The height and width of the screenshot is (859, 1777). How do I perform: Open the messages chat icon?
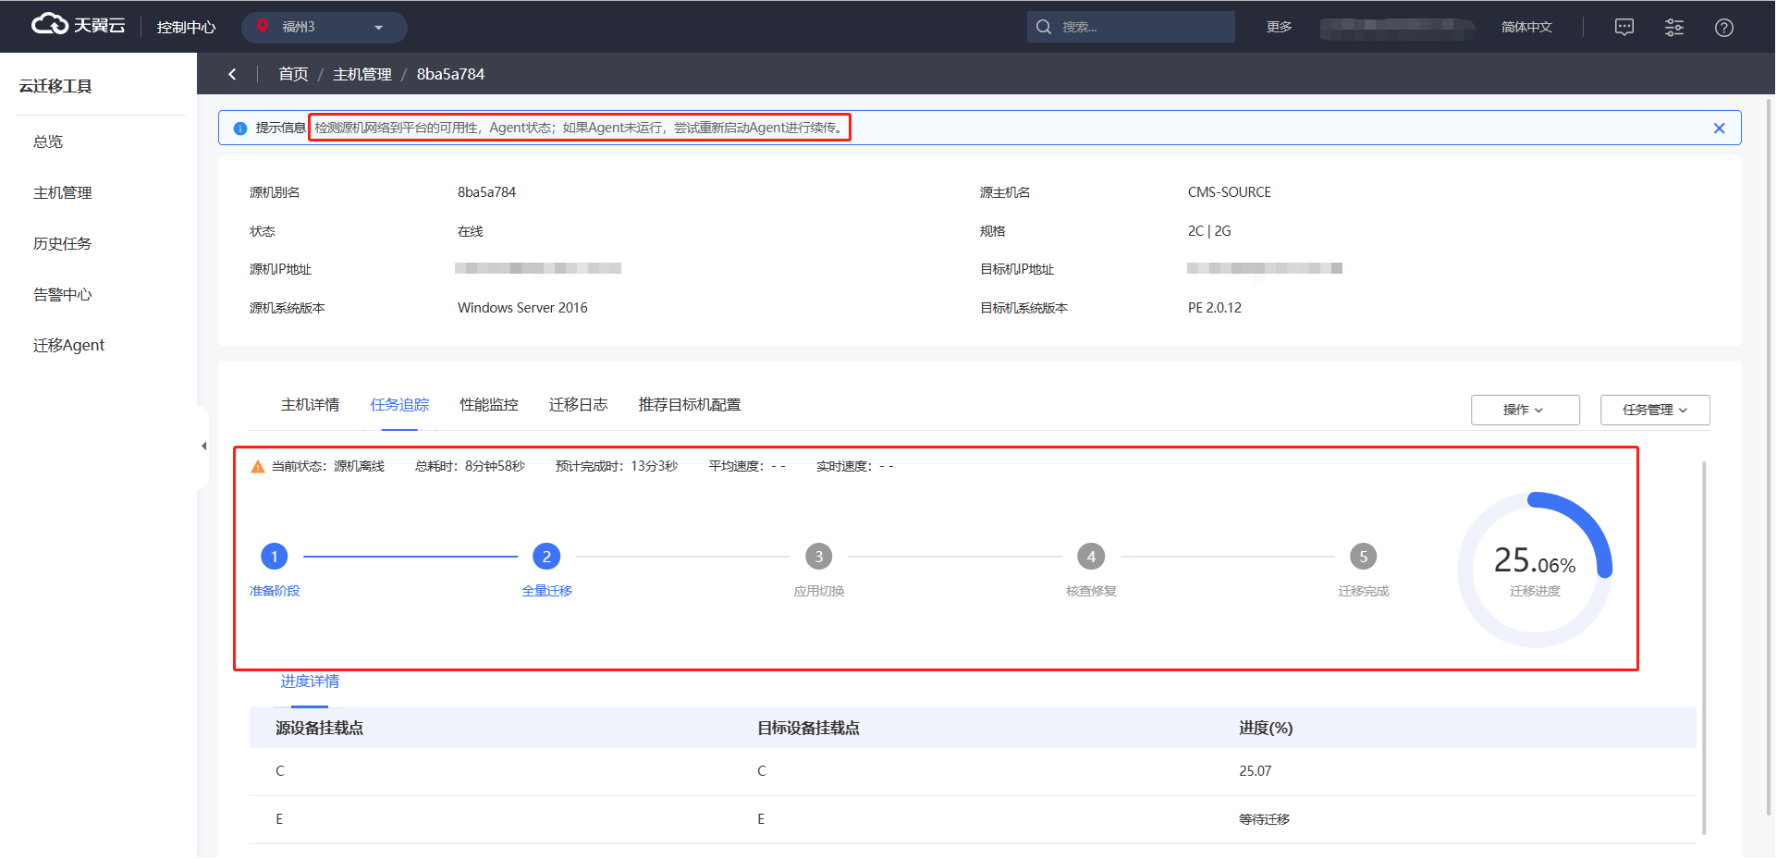coord(1624,27)
